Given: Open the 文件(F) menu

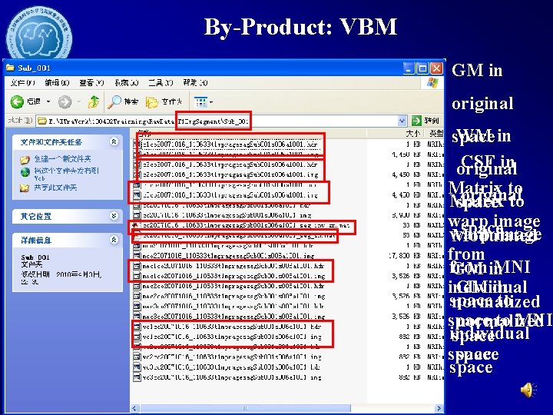Looking at the screenshot, I should click(x=22, y=82).
